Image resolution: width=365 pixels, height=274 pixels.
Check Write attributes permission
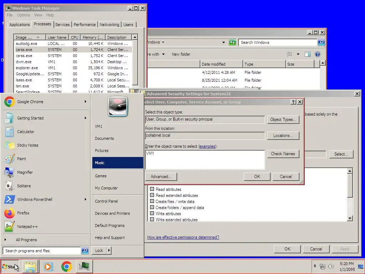(x=152, y=213)
